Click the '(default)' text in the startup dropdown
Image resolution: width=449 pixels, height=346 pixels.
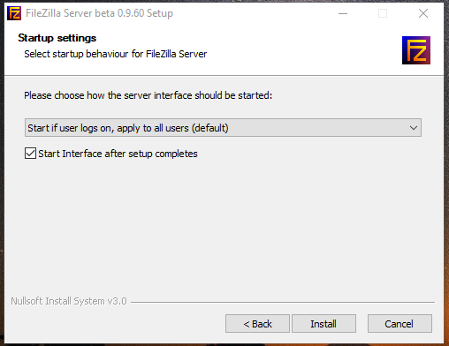click(210, 128)
